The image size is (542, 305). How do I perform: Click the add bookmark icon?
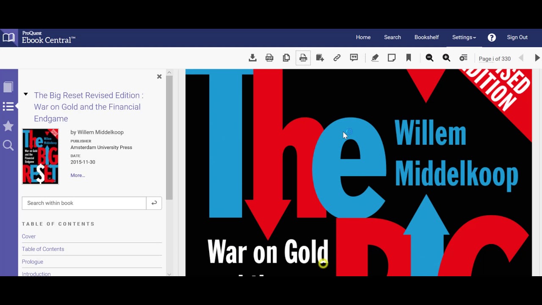click(409, 58)
